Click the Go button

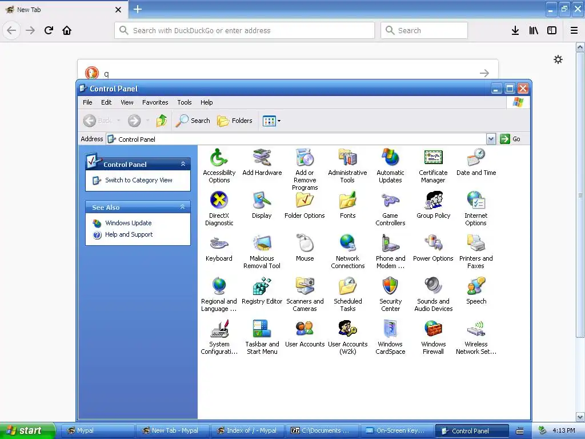coord(510,139)
